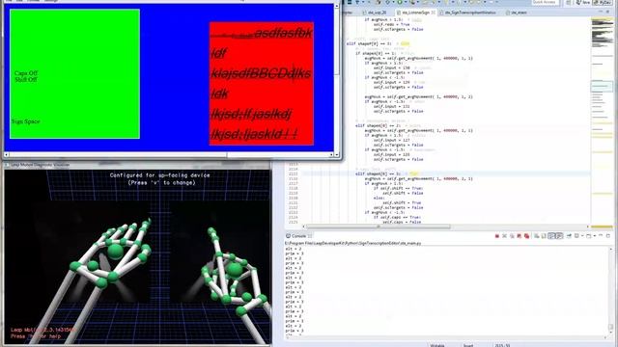Click the 'Shift Off' label
The image size is (618, 347).
coord(26,79)
